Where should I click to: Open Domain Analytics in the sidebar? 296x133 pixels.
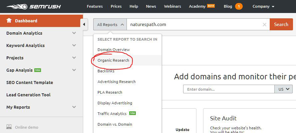pyautogui.click(x=24, y=33)
